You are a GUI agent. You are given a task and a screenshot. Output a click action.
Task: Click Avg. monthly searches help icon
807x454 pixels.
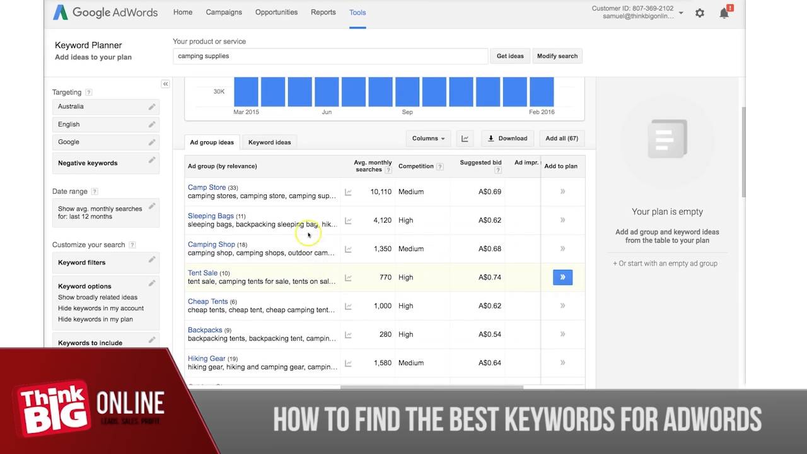[x=388, y=170]
